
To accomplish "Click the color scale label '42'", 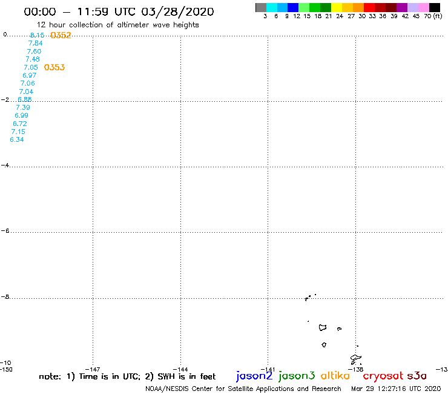I will point(405,16).
